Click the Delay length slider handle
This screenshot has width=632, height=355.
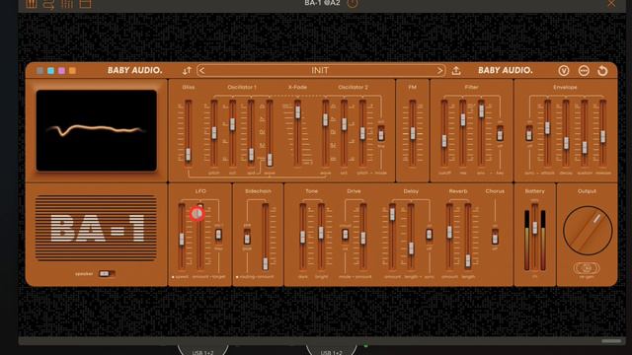(411, 248)
